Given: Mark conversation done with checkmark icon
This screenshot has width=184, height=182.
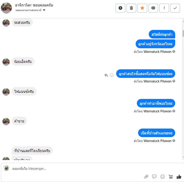Looking at the screenshot, I should coord(175,8).
